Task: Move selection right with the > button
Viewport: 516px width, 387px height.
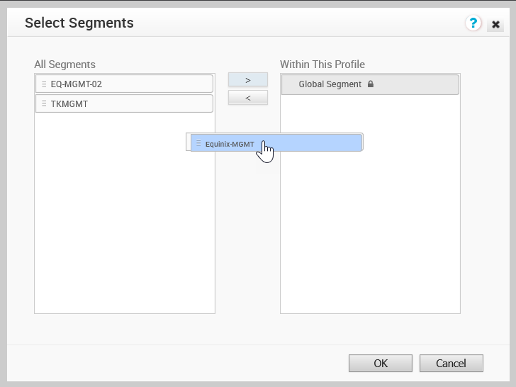Action: coord(248,80)
